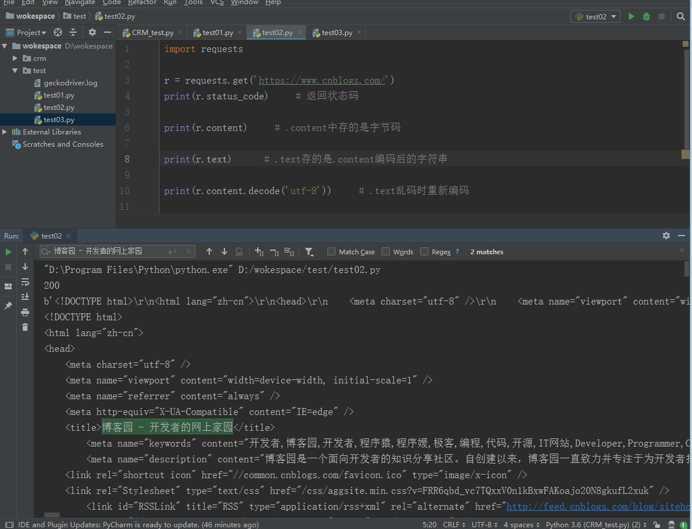Open the event log notification badge
Screen dimensions: 692x529
[684, 524]
